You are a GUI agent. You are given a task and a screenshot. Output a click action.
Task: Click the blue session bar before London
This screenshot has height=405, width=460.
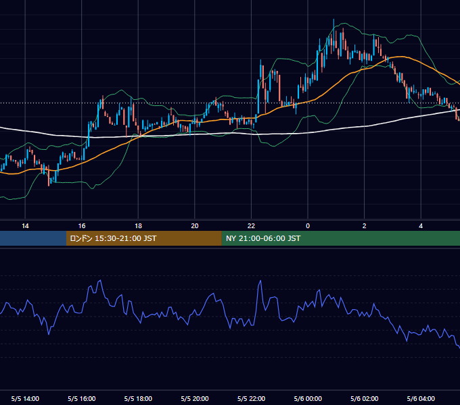pos(33,238)
